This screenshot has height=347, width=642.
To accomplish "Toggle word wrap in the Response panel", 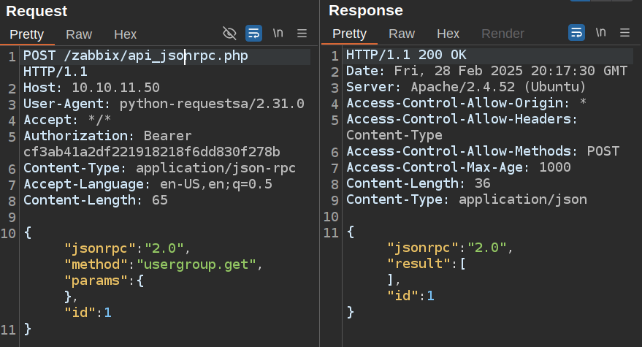I will (x=576, y=33).
